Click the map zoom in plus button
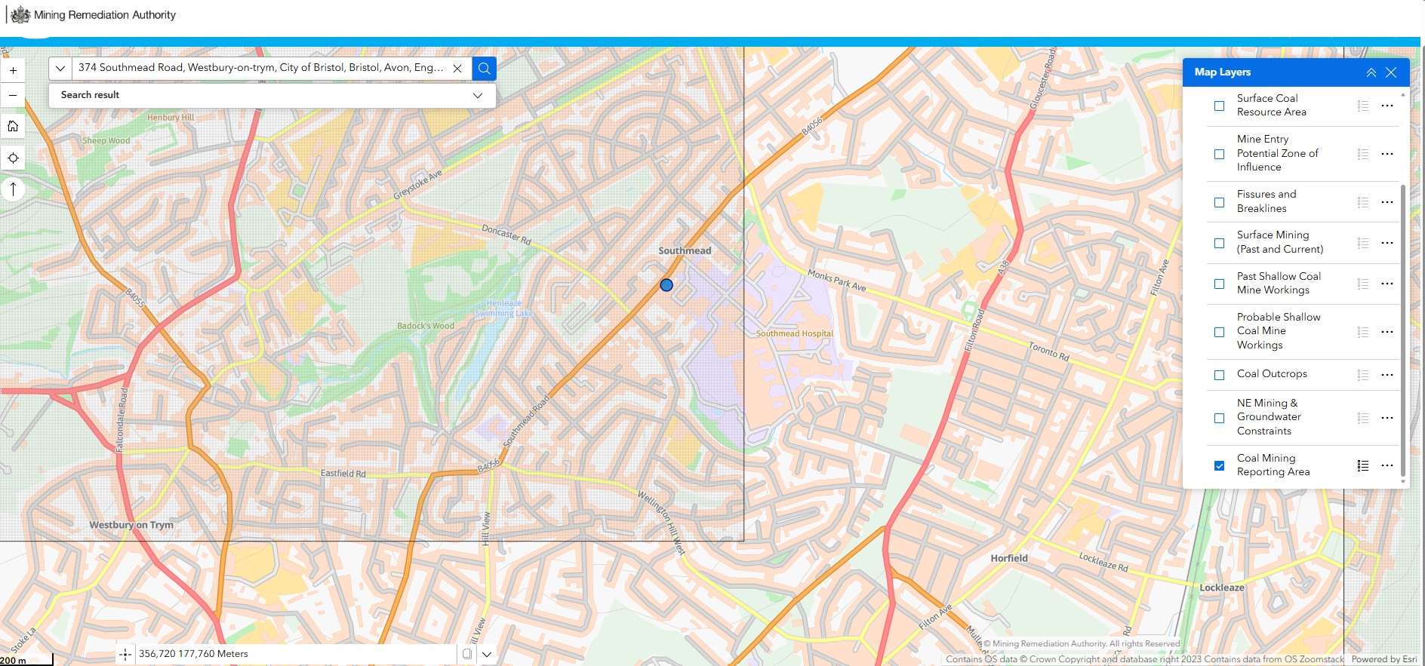This screenshot has height=666, width=1425. coord(13,70)
